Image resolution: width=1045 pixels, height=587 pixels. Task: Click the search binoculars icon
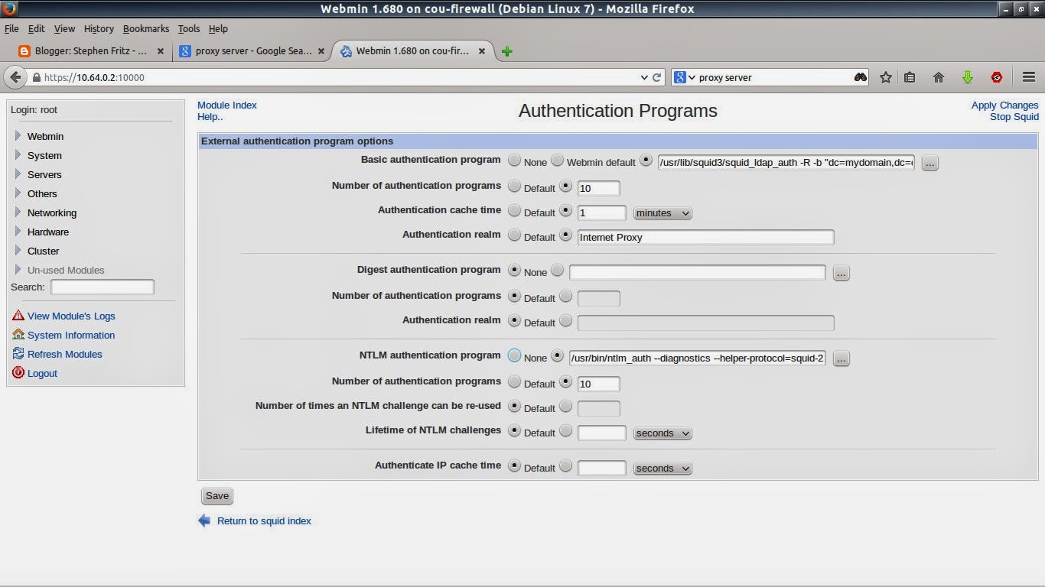[x=861, y=77]
